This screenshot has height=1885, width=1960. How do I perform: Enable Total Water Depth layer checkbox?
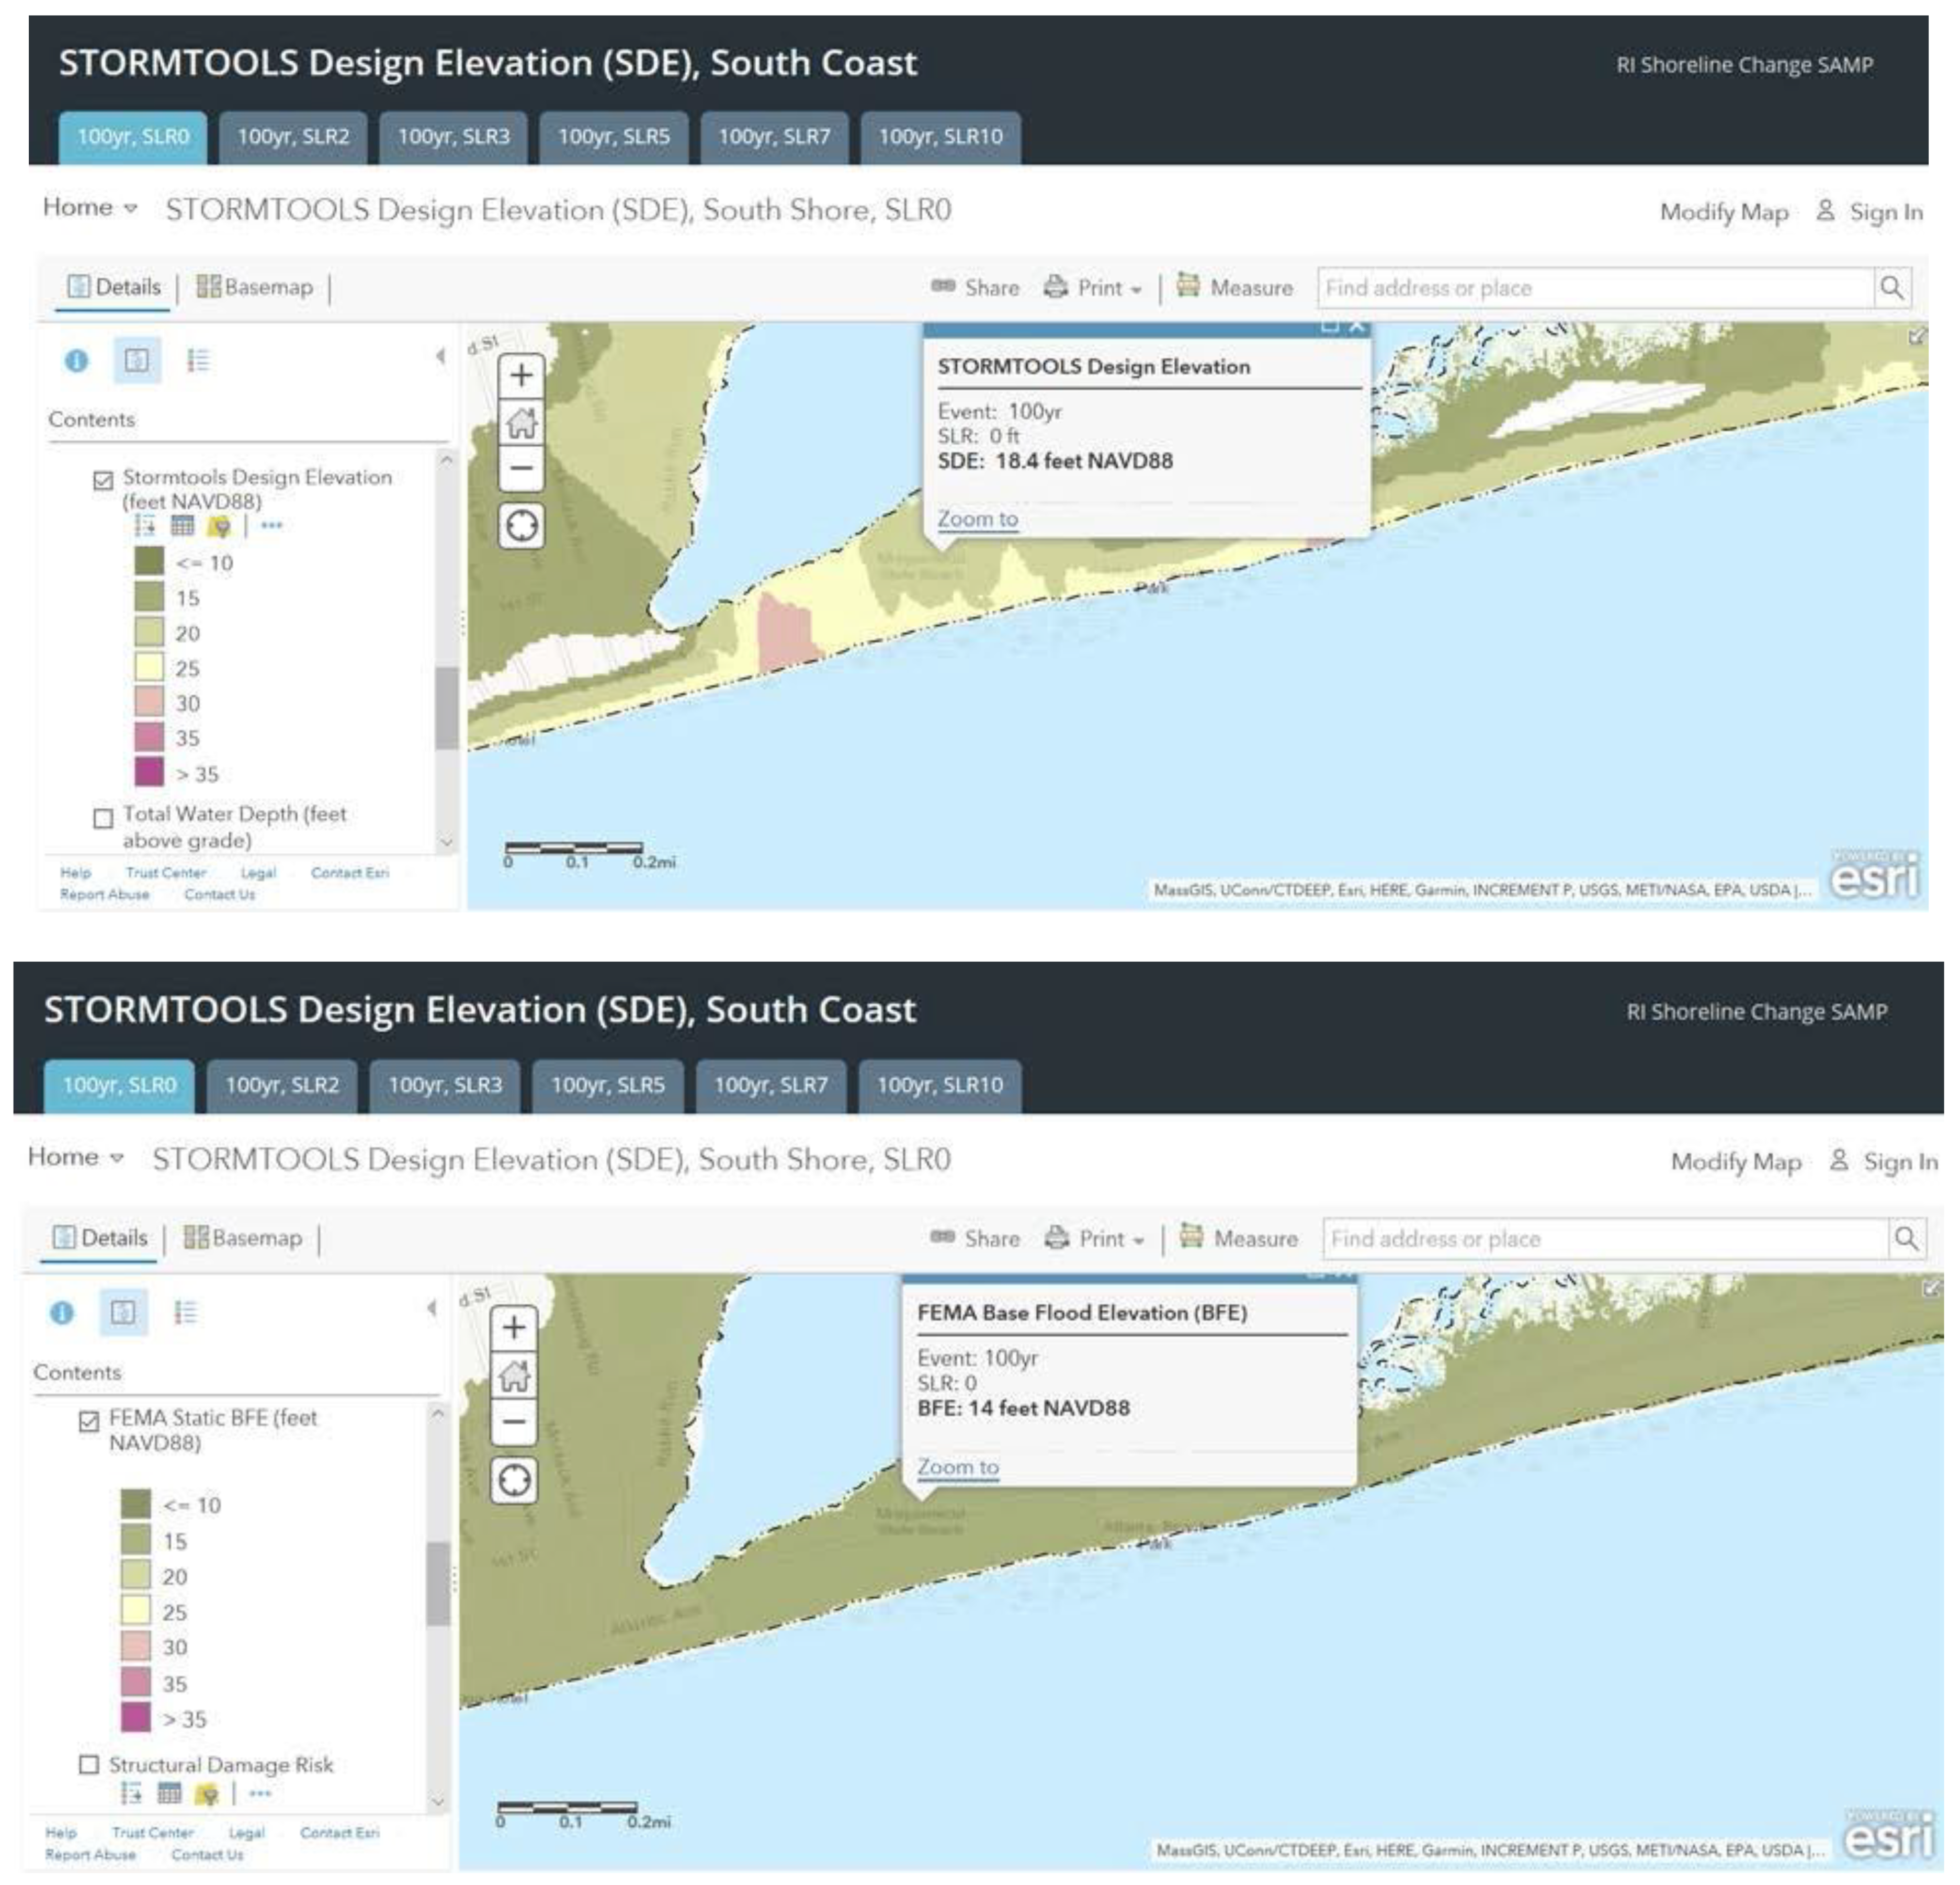103,818
